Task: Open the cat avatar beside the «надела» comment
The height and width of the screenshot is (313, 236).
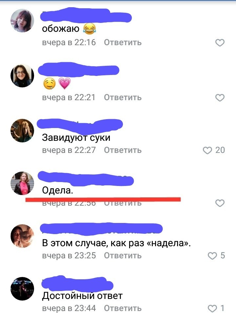Action: 22,236
